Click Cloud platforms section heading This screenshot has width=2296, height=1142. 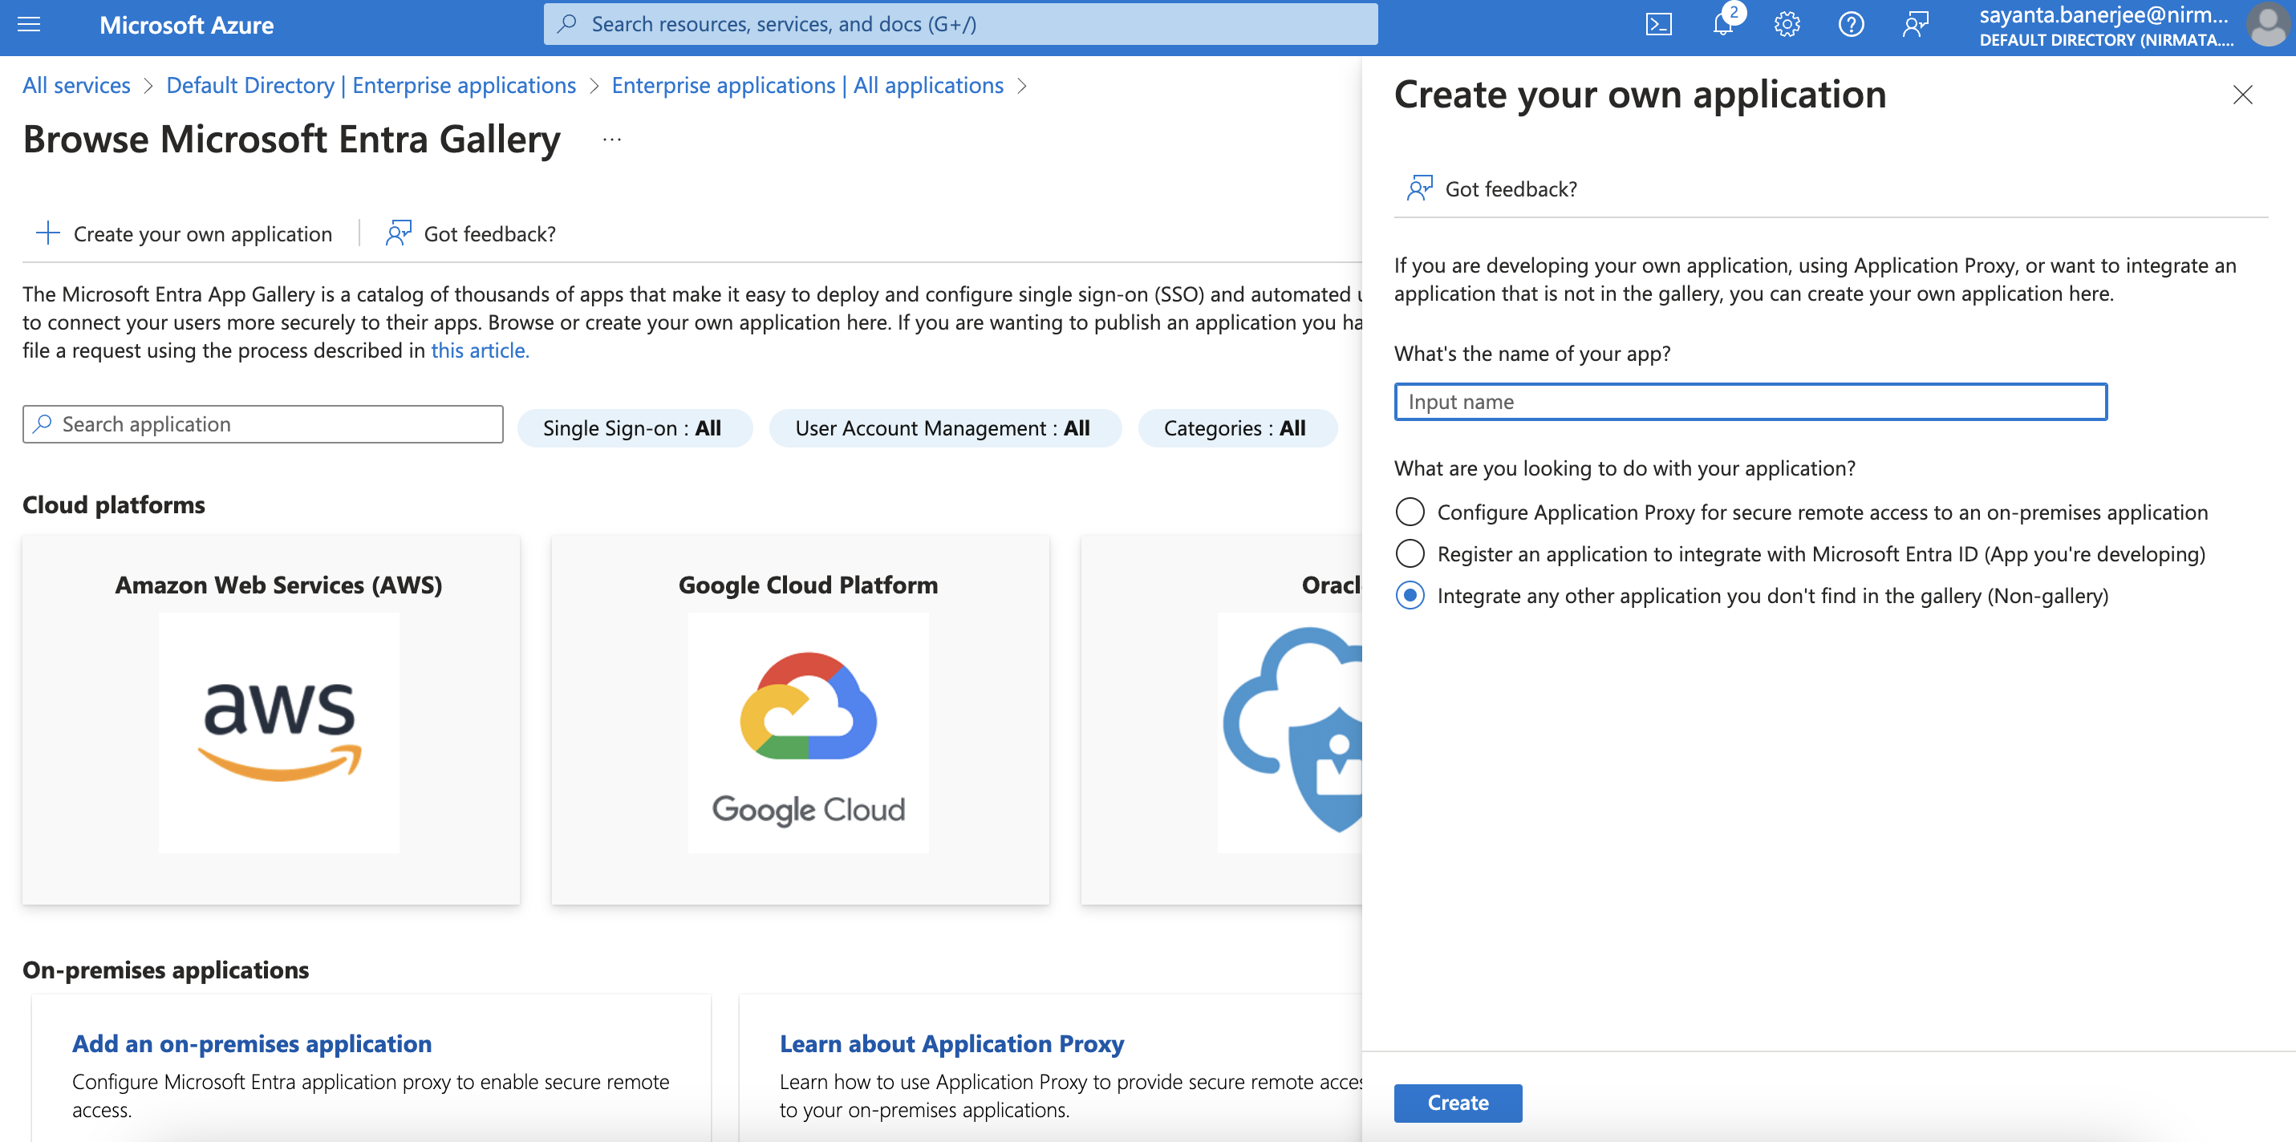(114, 505)
